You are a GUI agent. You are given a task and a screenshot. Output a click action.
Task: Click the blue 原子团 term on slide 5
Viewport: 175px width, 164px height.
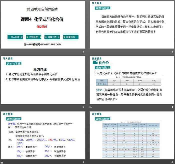(x=12, y=124)
